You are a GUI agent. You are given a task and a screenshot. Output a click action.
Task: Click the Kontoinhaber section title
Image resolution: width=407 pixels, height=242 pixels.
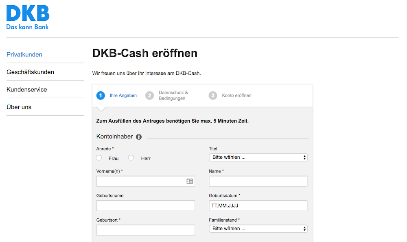click(114, 137)
